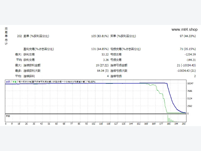Click the x-axis label 118

(x=108, y=124)
